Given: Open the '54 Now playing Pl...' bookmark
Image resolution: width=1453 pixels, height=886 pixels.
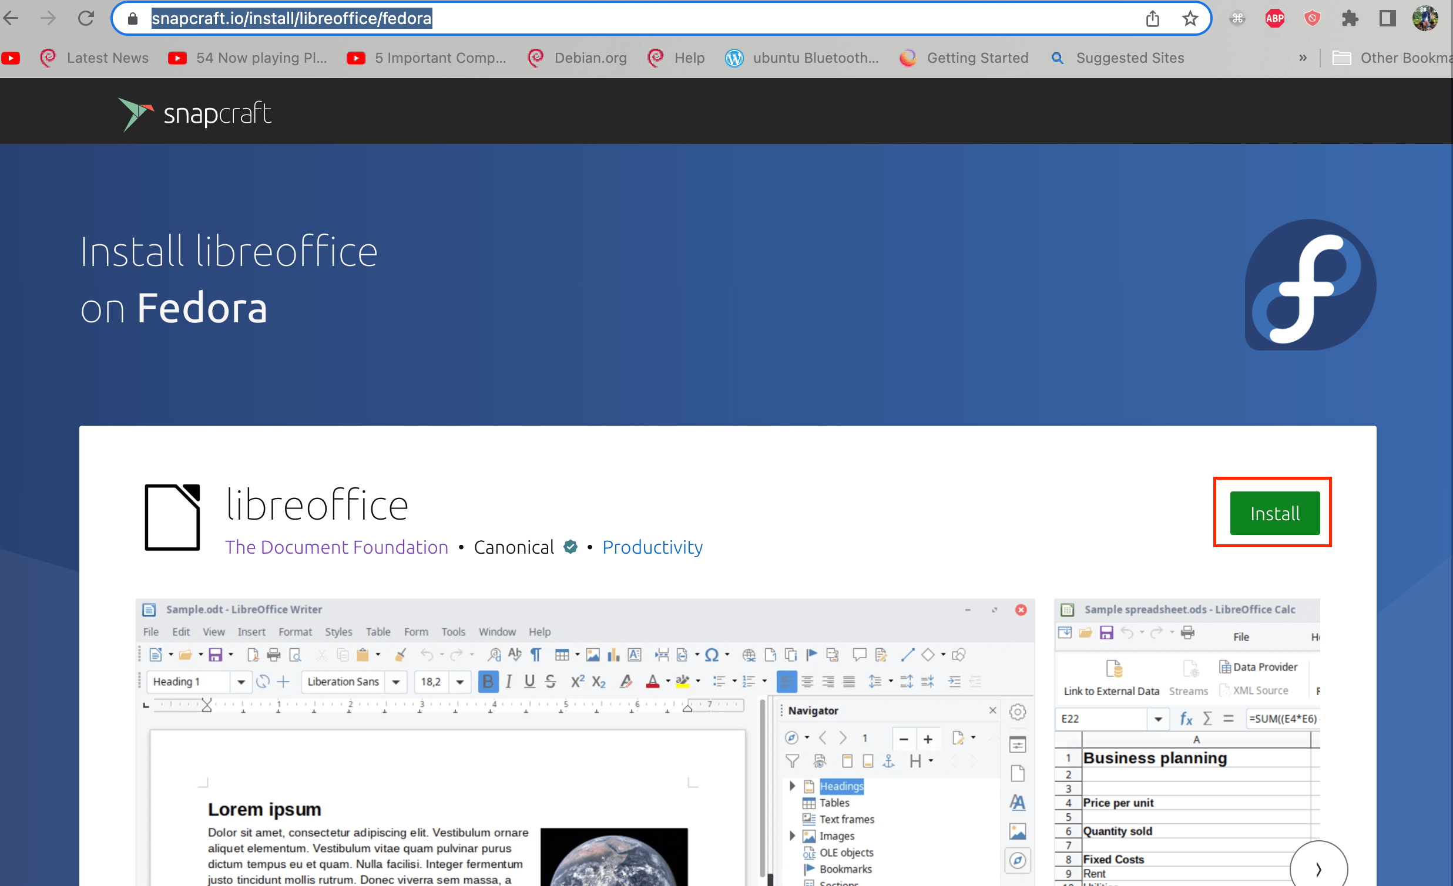Looking at the screenshot, I should pyautogui.click(x=248, y=58).
